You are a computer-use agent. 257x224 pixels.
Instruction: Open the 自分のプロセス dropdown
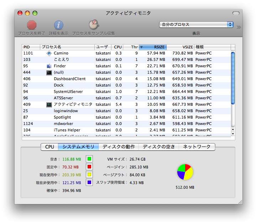(196, 25)
